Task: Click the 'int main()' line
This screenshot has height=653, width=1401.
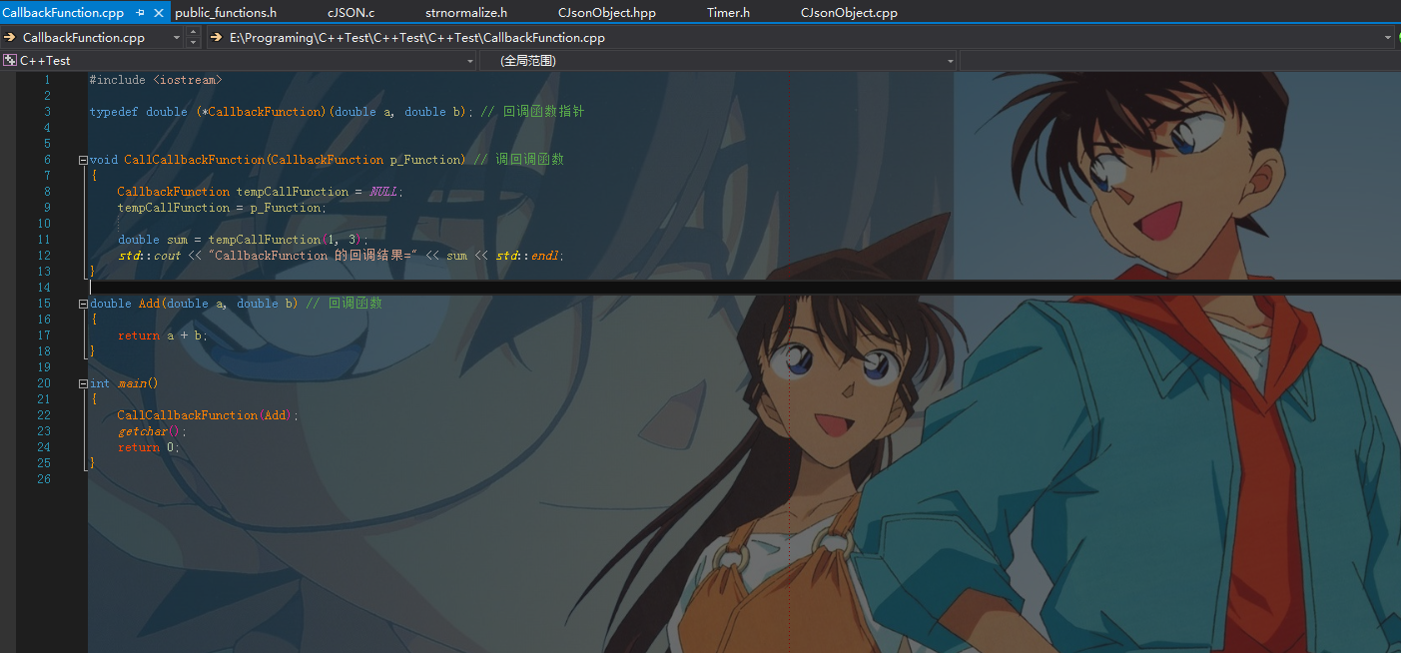Action: point(124,383)
